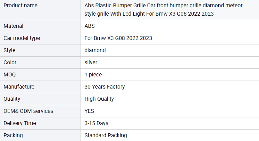The width and height of the screenshot is (259, 141).
Task: Select the "diamond" style value
Action: (95, 50)
